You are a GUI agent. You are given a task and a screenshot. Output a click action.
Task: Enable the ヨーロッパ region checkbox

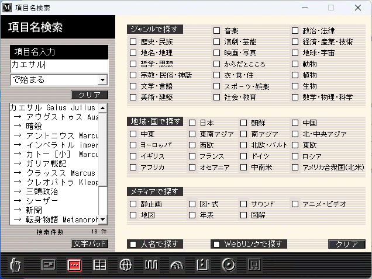pos(133,145)
